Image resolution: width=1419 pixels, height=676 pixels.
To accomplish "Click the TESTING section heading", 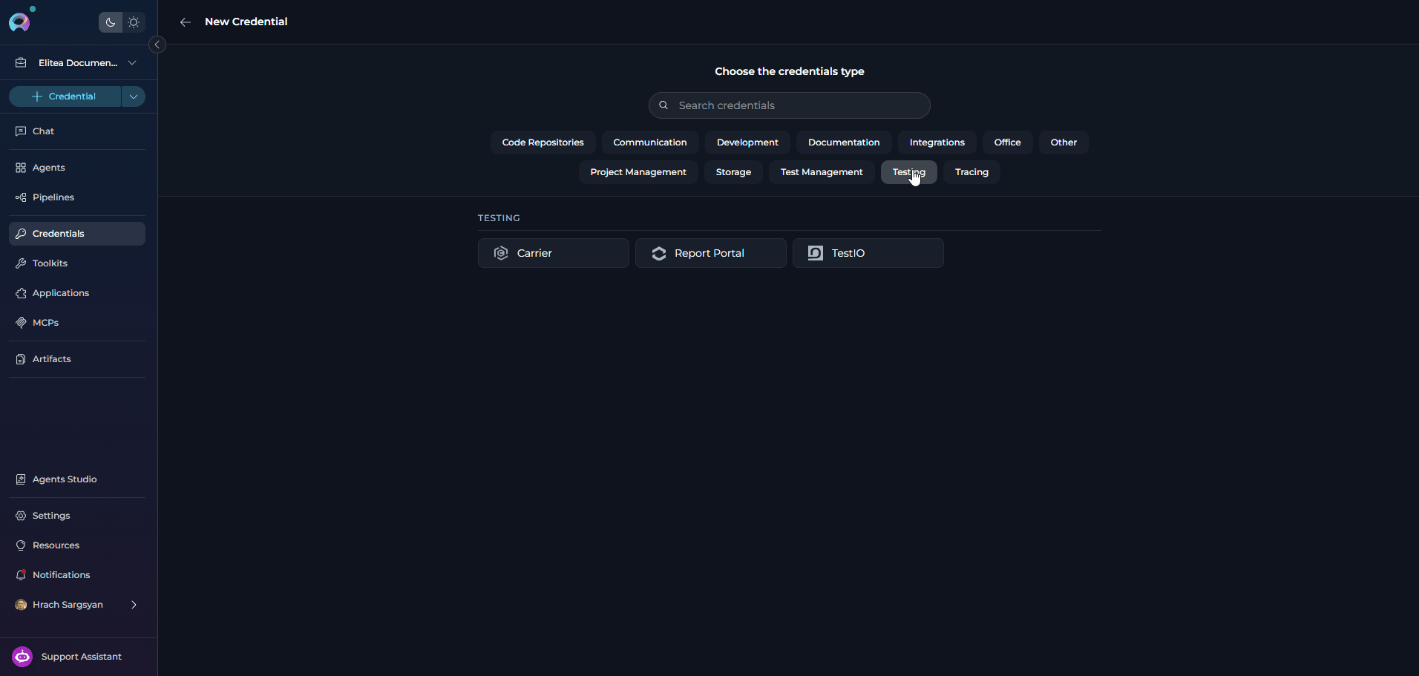I will pos(499,218).
